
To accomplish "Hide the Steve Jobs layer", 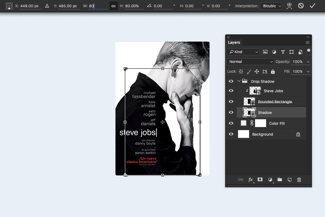I will (x=231, y=90).
